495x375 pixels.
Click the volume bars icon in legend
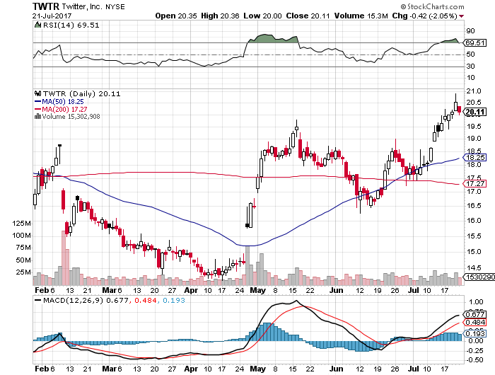37,116
